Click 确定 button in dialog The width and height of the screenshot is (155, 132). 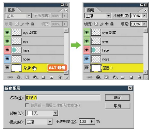[x=118, y=98]
